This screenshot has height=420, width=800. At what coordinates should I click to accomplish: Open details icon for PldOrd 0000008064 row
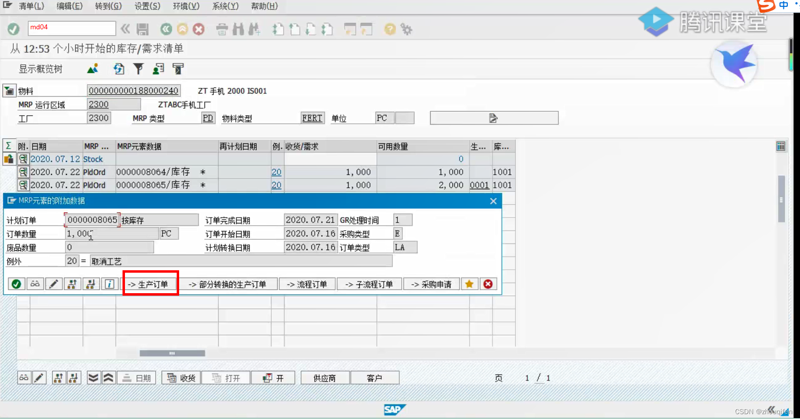(23, 172)
